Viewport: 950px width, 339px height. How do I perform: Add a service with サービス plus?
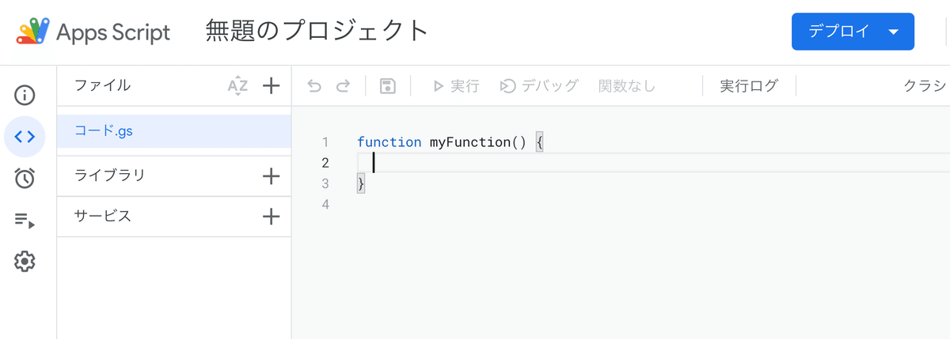[x=272, y=216]
